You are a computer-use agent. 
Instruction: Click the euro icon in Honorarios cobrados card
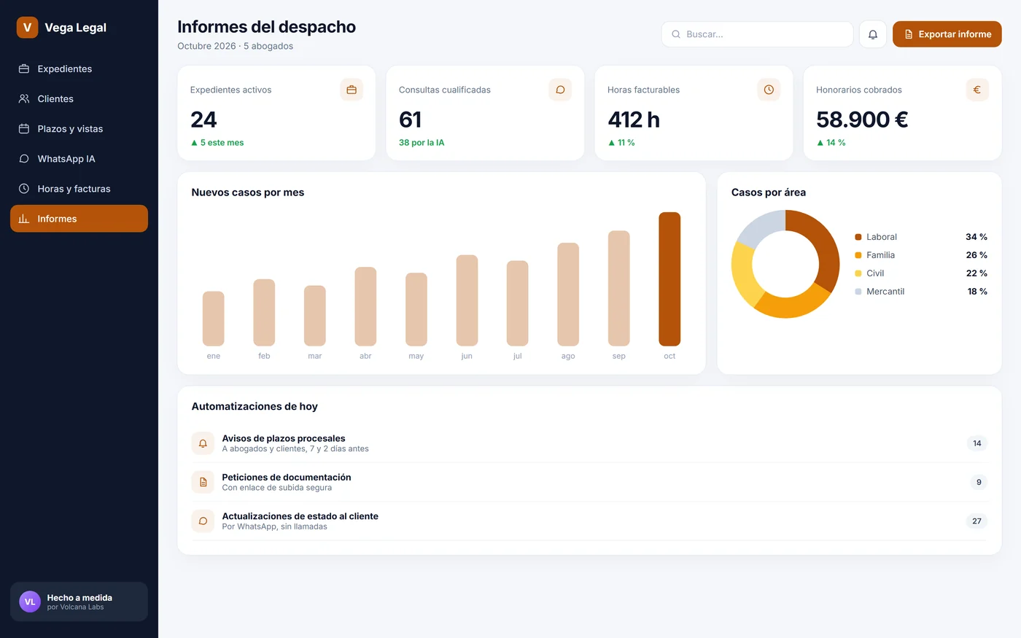tap(977, 90)
